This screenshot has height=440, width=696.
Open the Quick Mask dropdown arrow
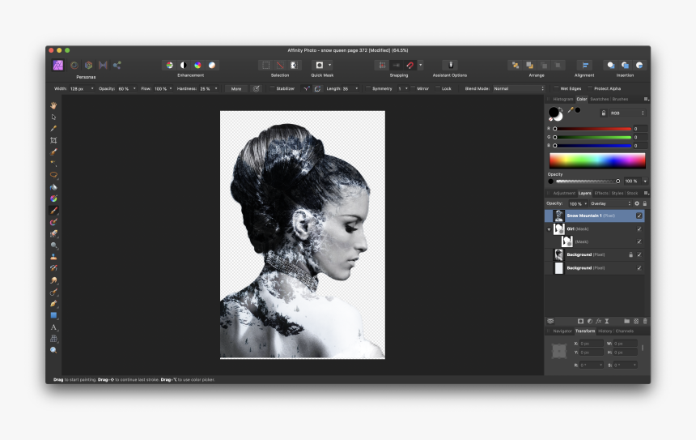coord(329,66)
